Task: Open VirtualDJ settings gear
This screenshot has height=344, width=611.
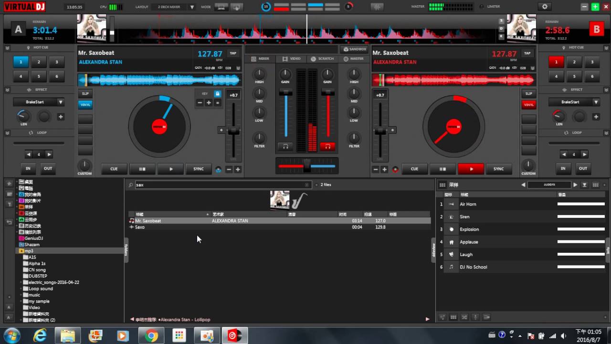Action: coord(544,7)
